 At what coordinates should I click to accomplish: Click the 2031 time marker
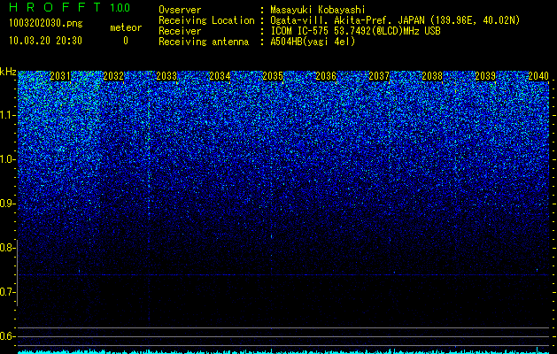[60, 75]
